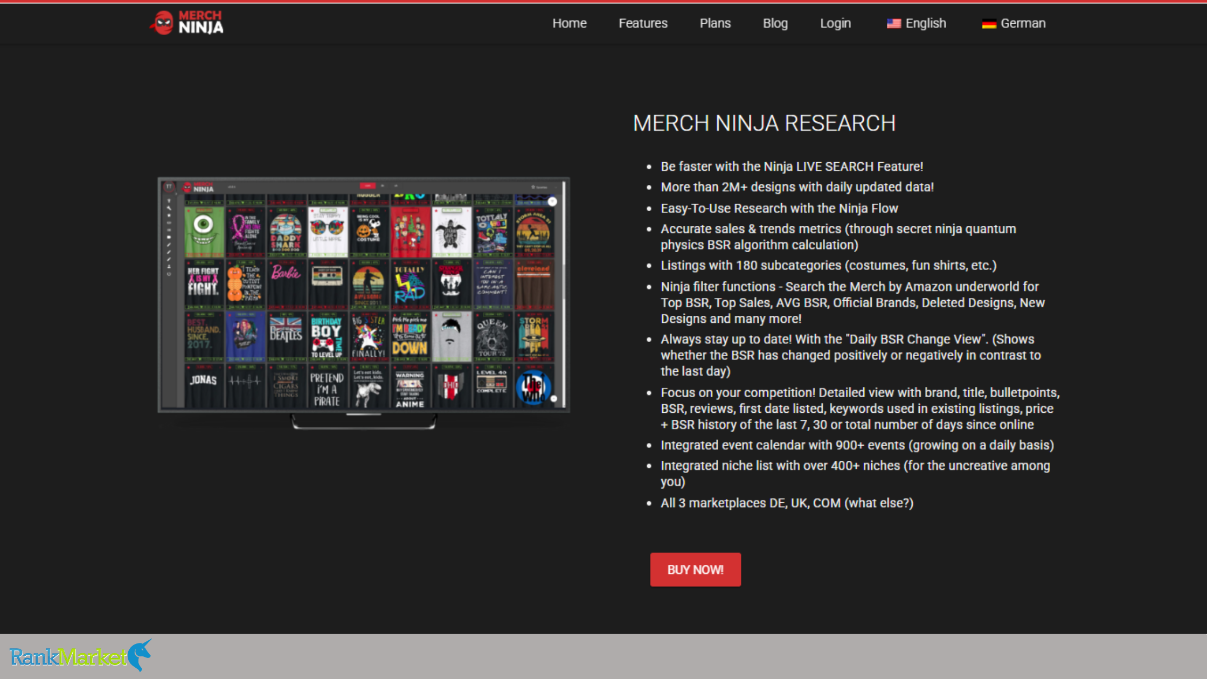This screenshot has height=679, width=1207.
Task: Click 'Listings with 180 subcategories' bullet
Action: pos(829,265)
